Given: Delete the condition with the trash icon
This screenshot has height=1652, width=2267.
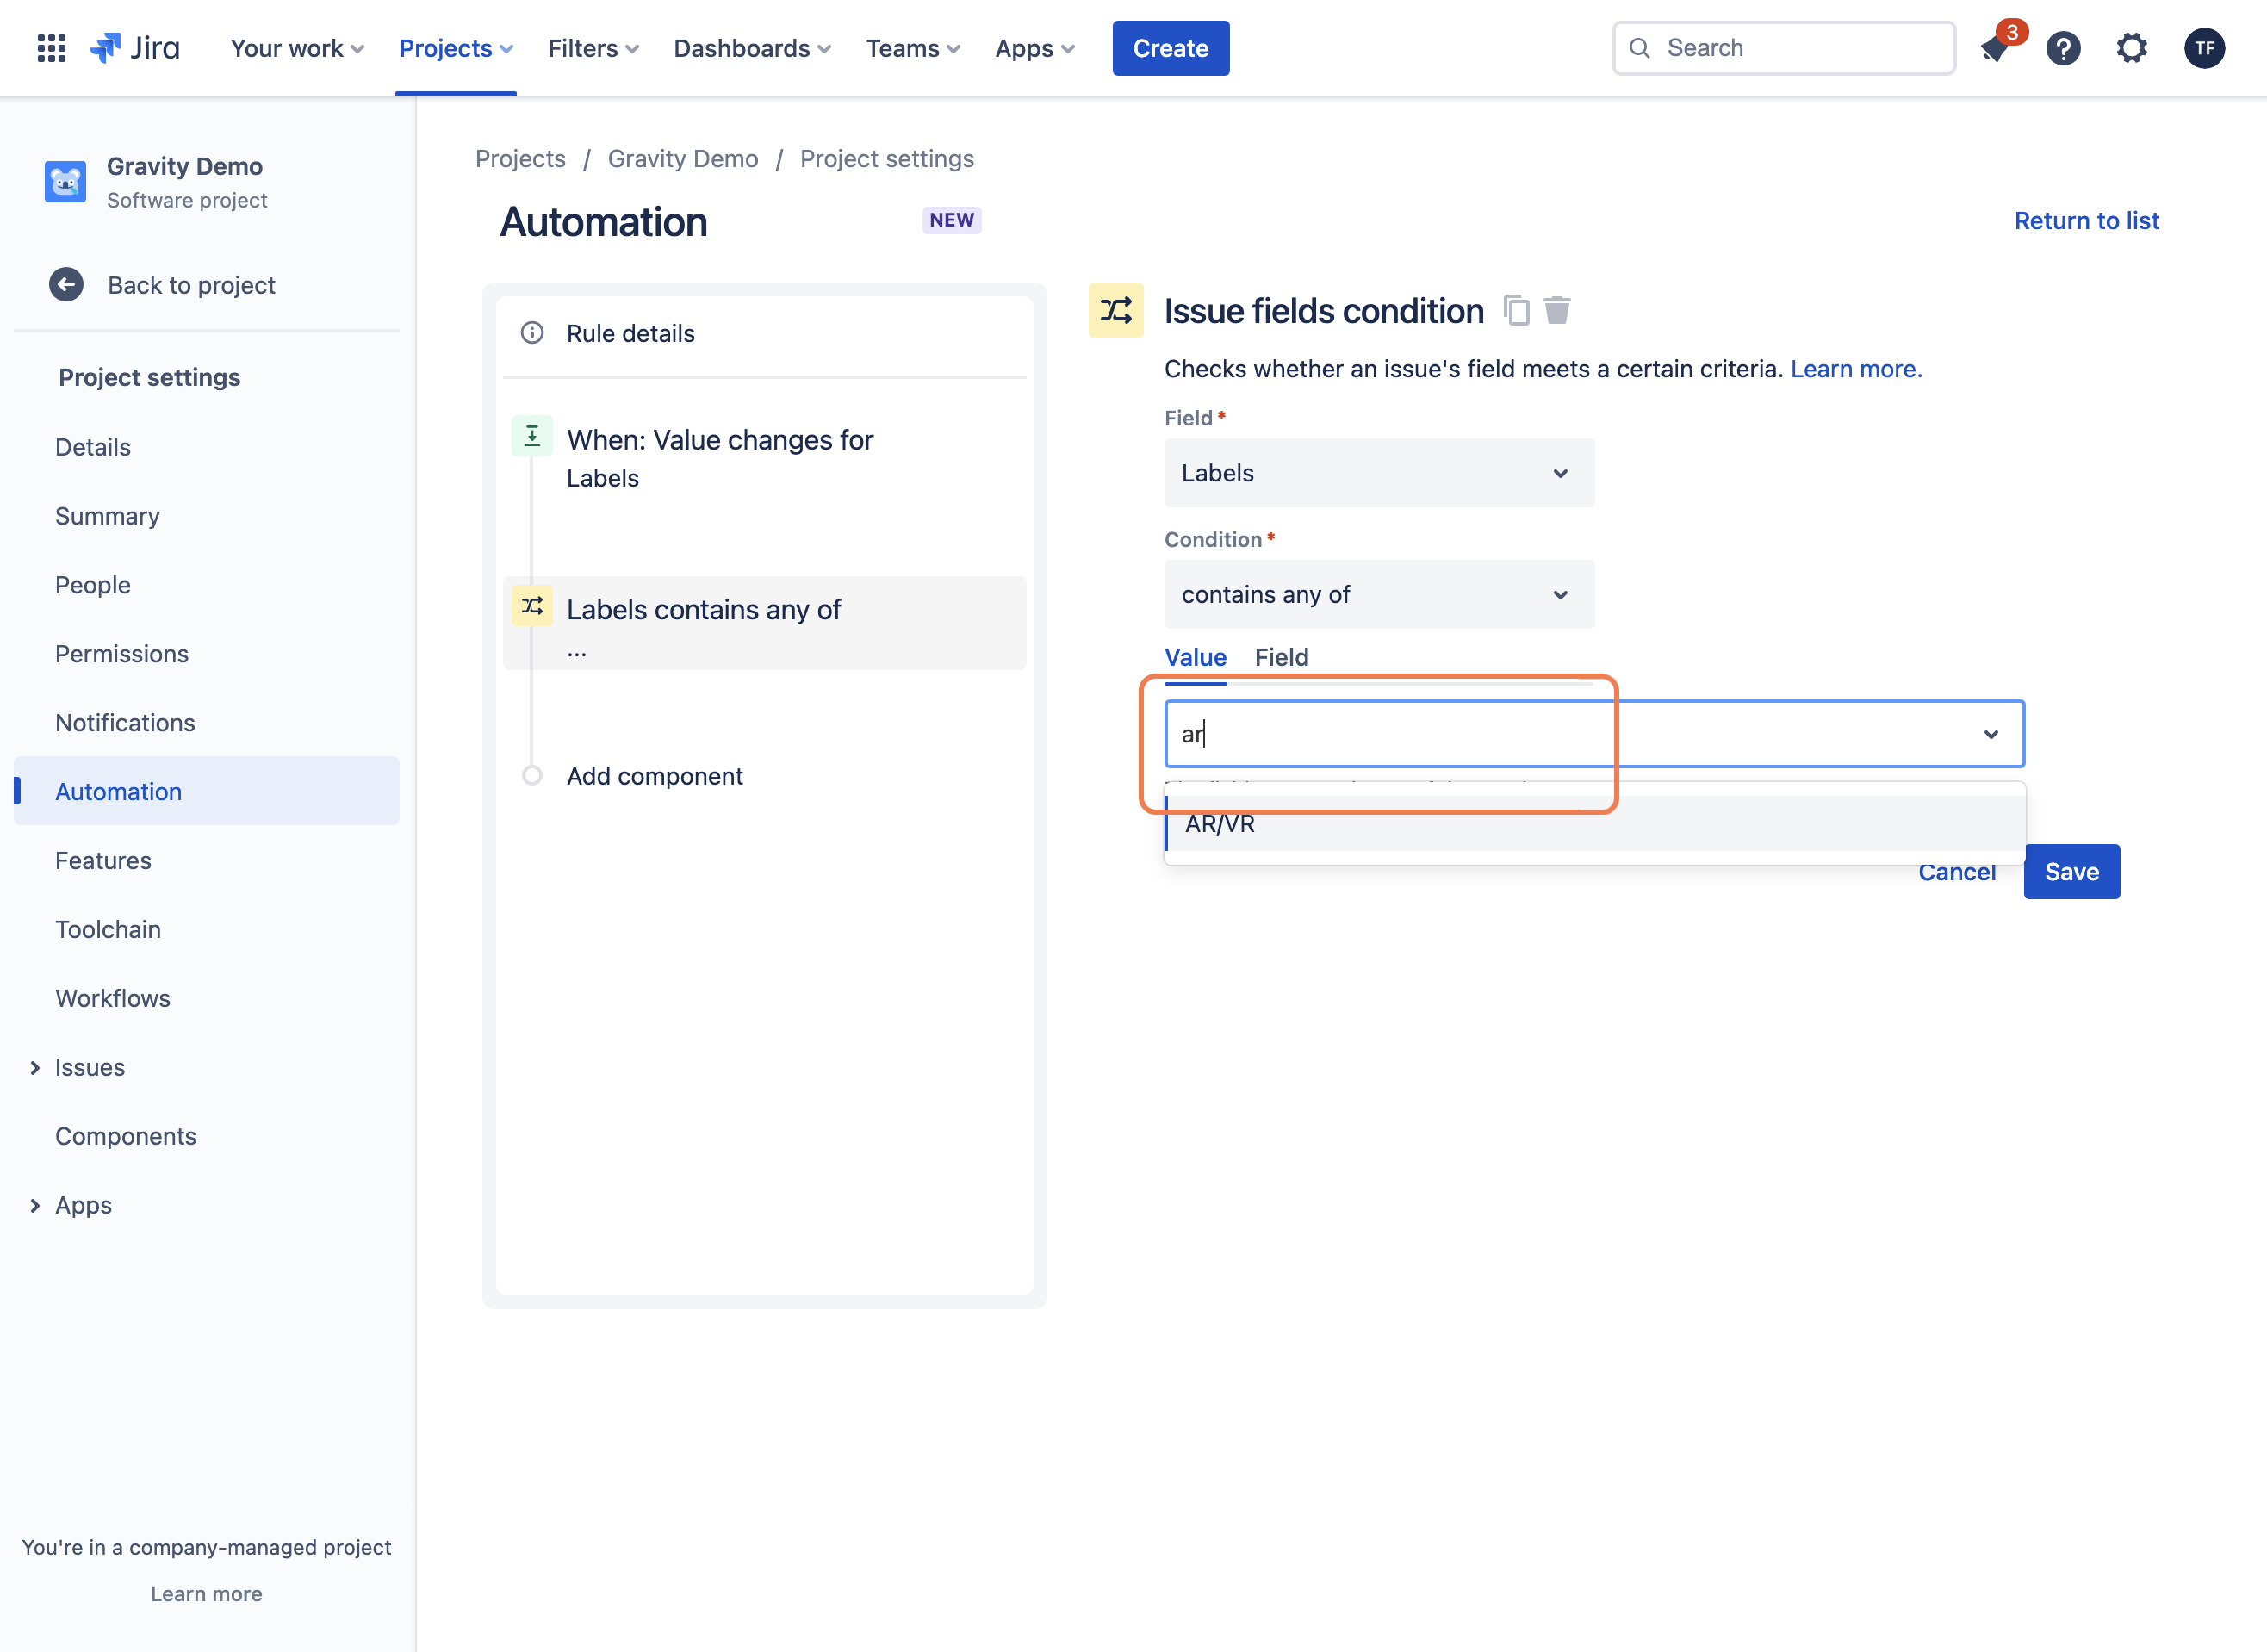Looking at the screenshot, I should (1557, 310).
